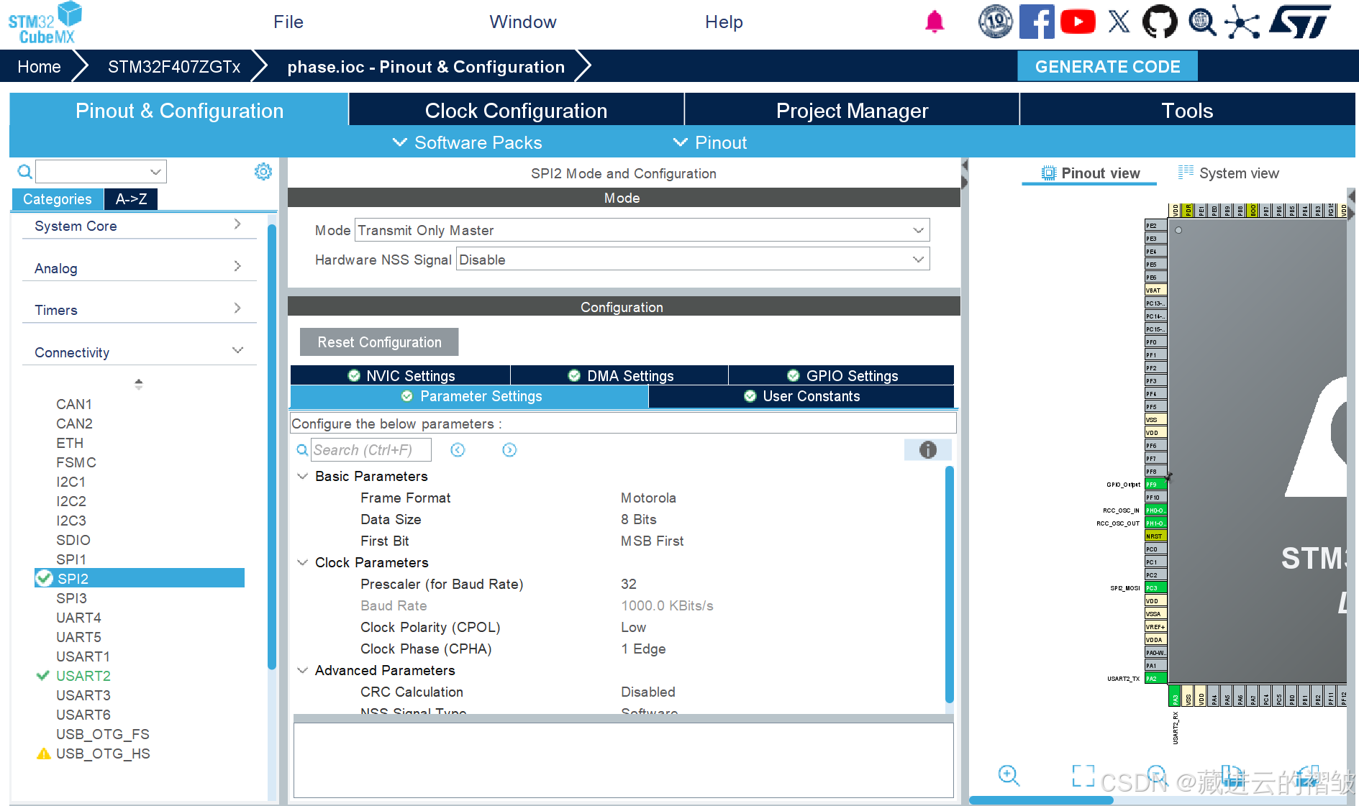Open the ST 10-year anniversary badge icon
Screen dimensions: 1359x806
pos(996,22)
